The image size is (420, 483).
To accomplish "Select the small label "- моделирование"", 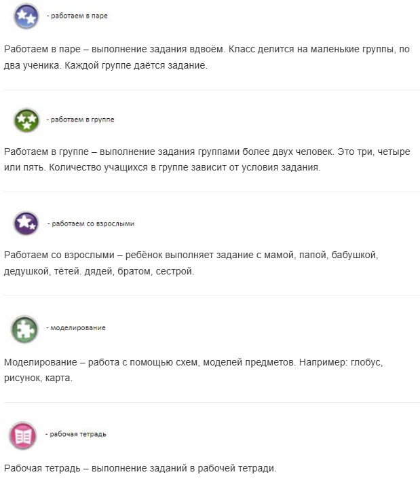I will click(76, 328).
